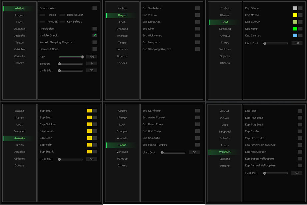Screen dimensions: 307x205
Task: Click the Smooth slider track
Action: pyautogui.click(x=71, y=64)
